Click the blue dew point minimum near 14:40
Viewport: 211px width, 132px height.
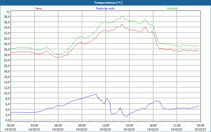click(x=127, y=116)
